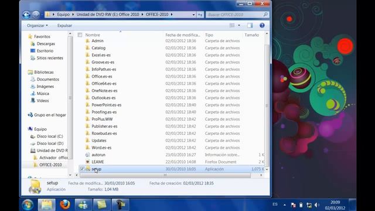Select the LEAME Firefox document icon
The image size is (375, 211).
point(87,162)
